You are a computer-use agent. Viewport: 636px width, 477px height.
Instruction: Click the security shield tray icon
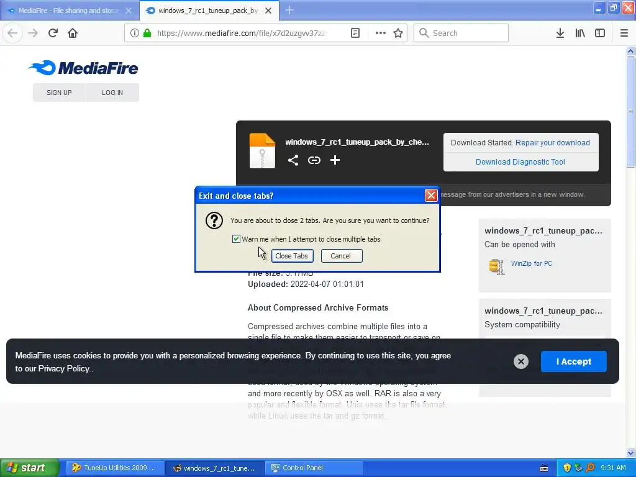(567, 468)
